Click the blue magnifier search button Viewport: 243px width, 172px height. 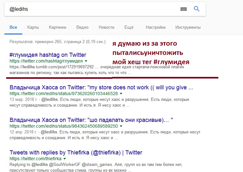pos(197,9)
